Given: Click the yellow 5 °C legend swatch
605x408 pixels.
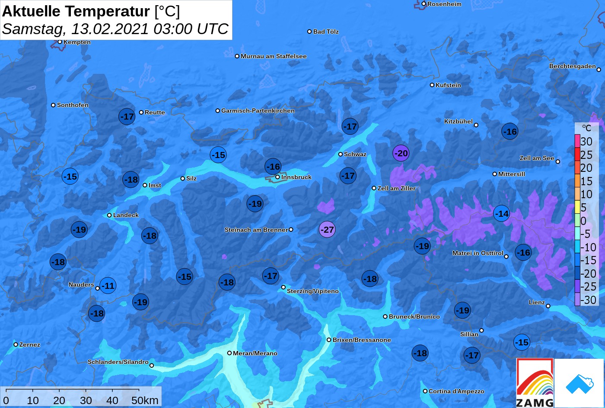Looking at the screenshot, I should [577, 207].
